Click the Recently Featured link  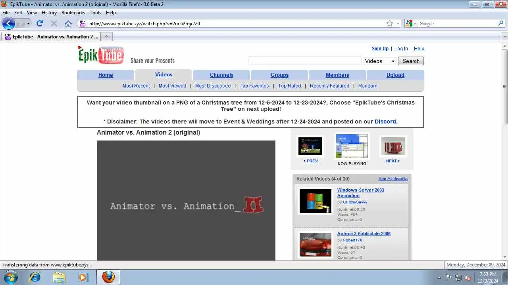[329, 86]
